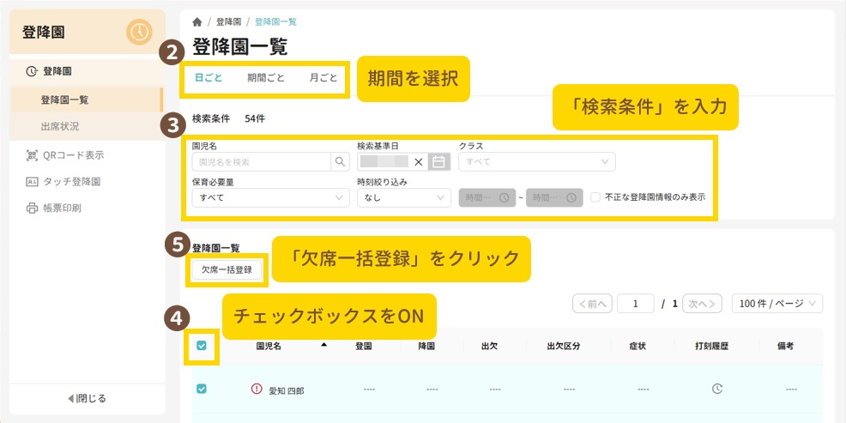
Task: Click the 欠席一括登録 button
Action: pos(227,269)
